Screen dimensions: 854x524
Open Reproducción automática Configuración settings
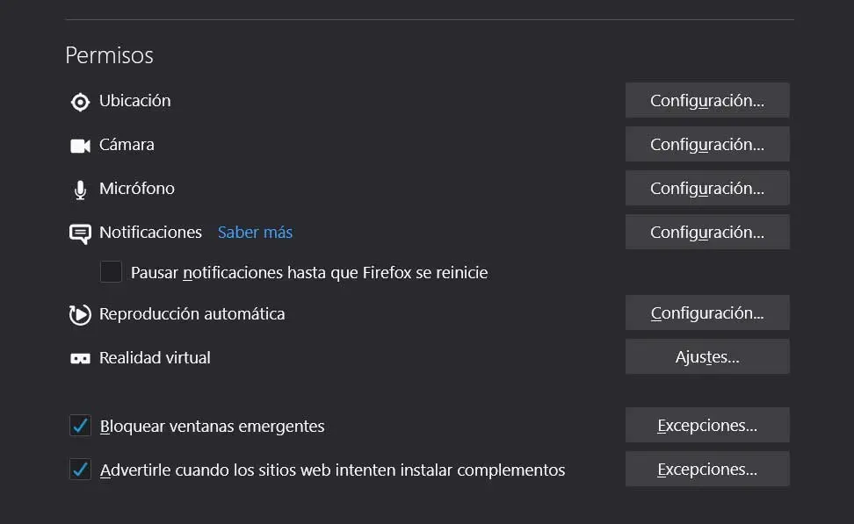pyautogui.click(x=707, y=312)
